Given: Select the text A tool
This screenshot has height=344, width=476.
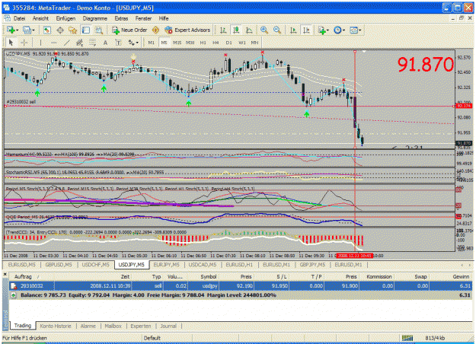Looking at the screenshot, I should pos(105,43).
